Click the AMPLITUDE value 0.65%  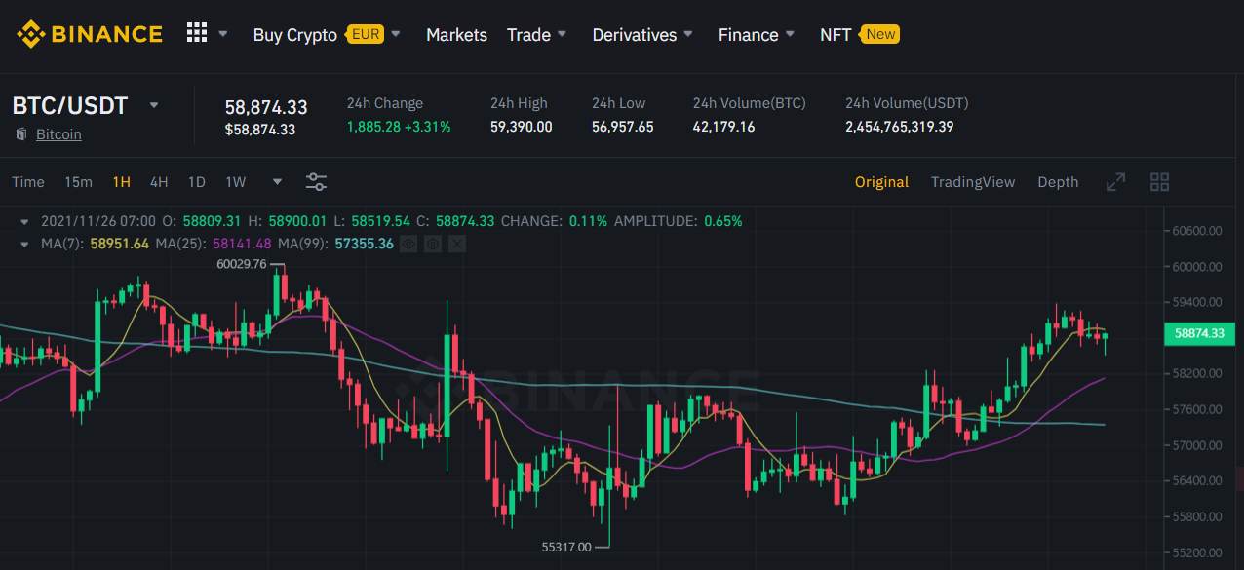click(x=721, y=221)
